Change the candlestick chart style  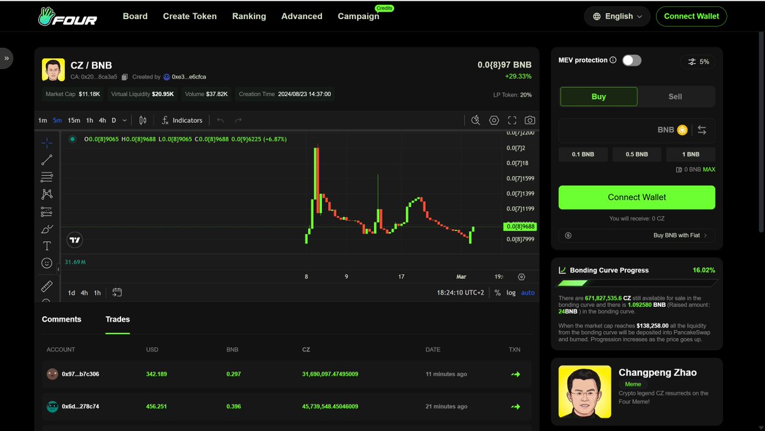click(x=143, y=120)
